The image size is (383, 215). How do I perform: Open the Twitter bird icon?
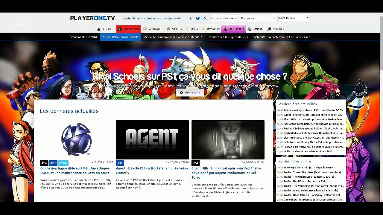198,19
